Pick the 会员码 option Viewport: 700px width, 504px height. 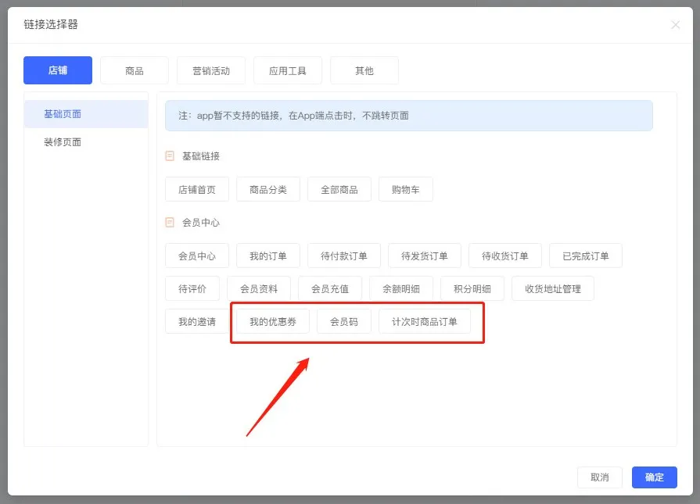344,322
